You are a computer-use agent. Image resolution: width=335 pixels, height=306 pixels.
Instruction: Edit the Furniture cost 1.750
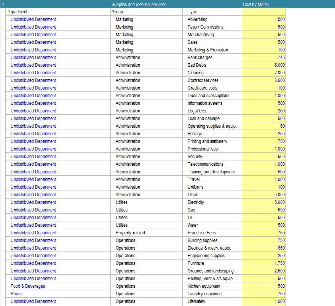point(264,263)
